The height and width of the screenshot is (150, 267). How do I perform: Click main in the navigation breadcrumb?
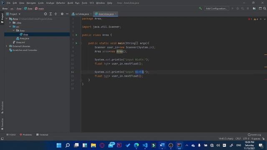pyautogui.click(x=39, y=8)
